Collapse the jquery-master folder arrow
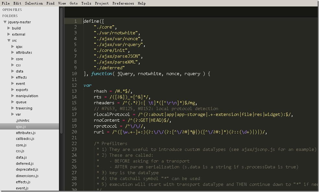319x192 pixels. [5, 22]
